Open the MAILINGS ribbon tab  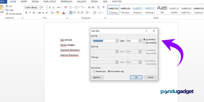point(82,2)
